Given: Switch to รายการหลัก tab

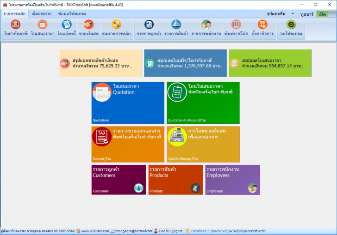Looking at the screenshot, I should pyautogui.click(x=14, y=14).
